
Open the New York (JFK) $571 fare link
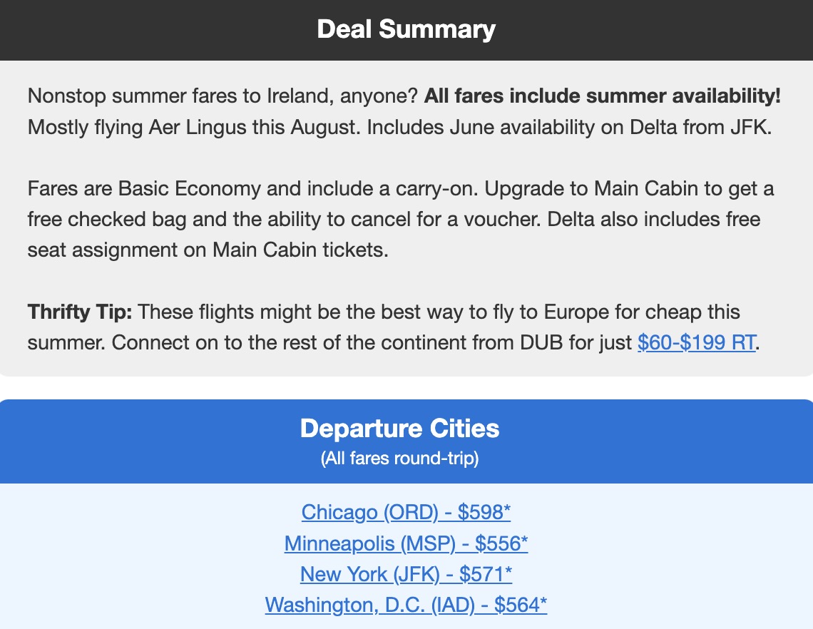coord(406,574)
